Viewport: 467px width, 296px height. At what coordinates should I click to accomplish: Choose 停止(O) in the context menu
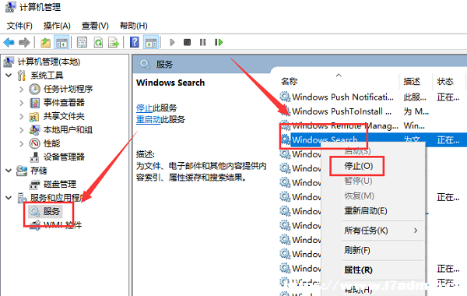[358, 166]
